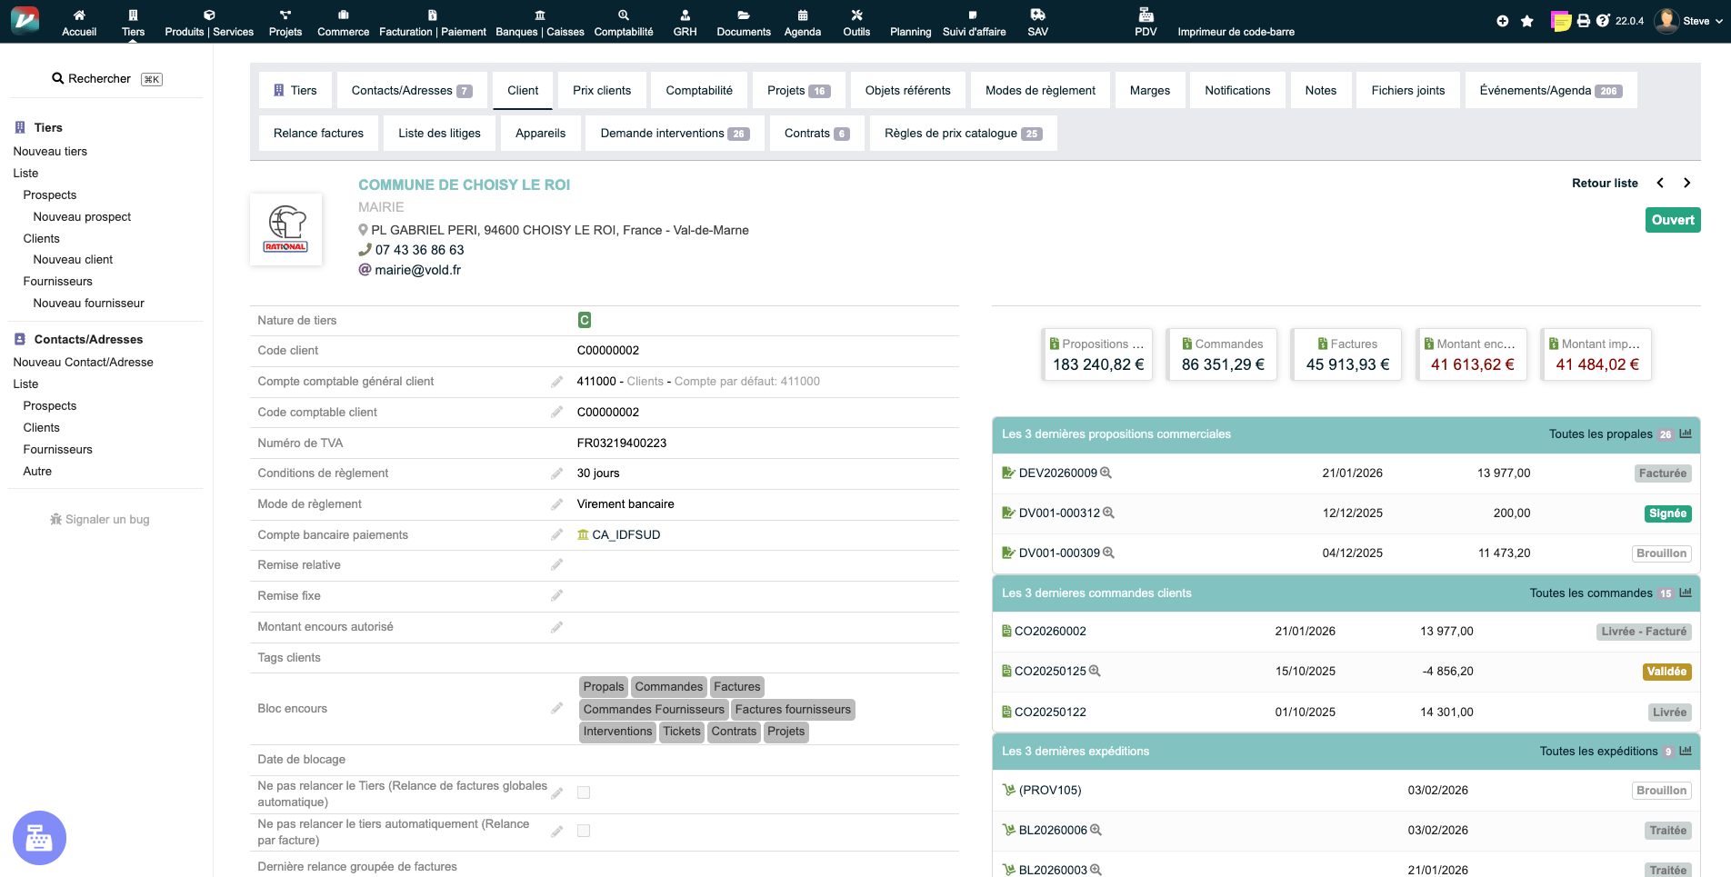Click the green Ouvert status badge
This screenshot has width=1731, height=877.
tap(1672, 220)
